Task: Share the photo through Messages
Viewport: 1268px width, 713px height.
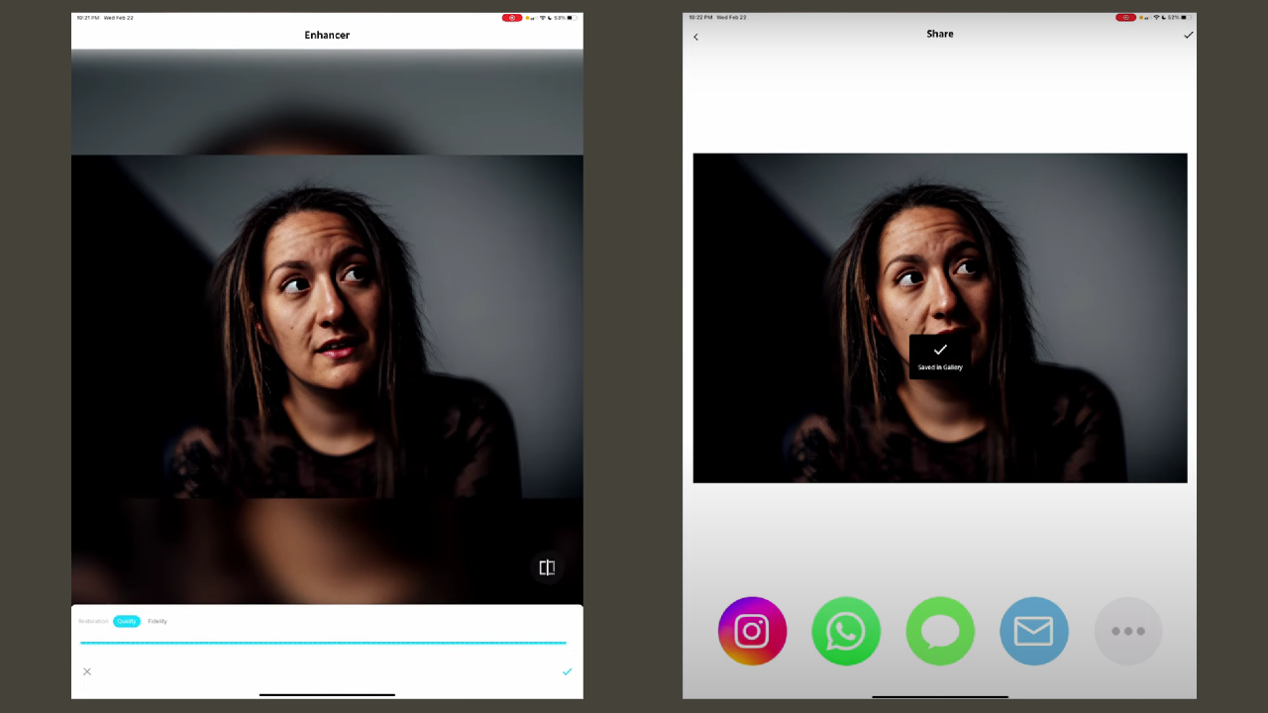Action: coord(940,631)
